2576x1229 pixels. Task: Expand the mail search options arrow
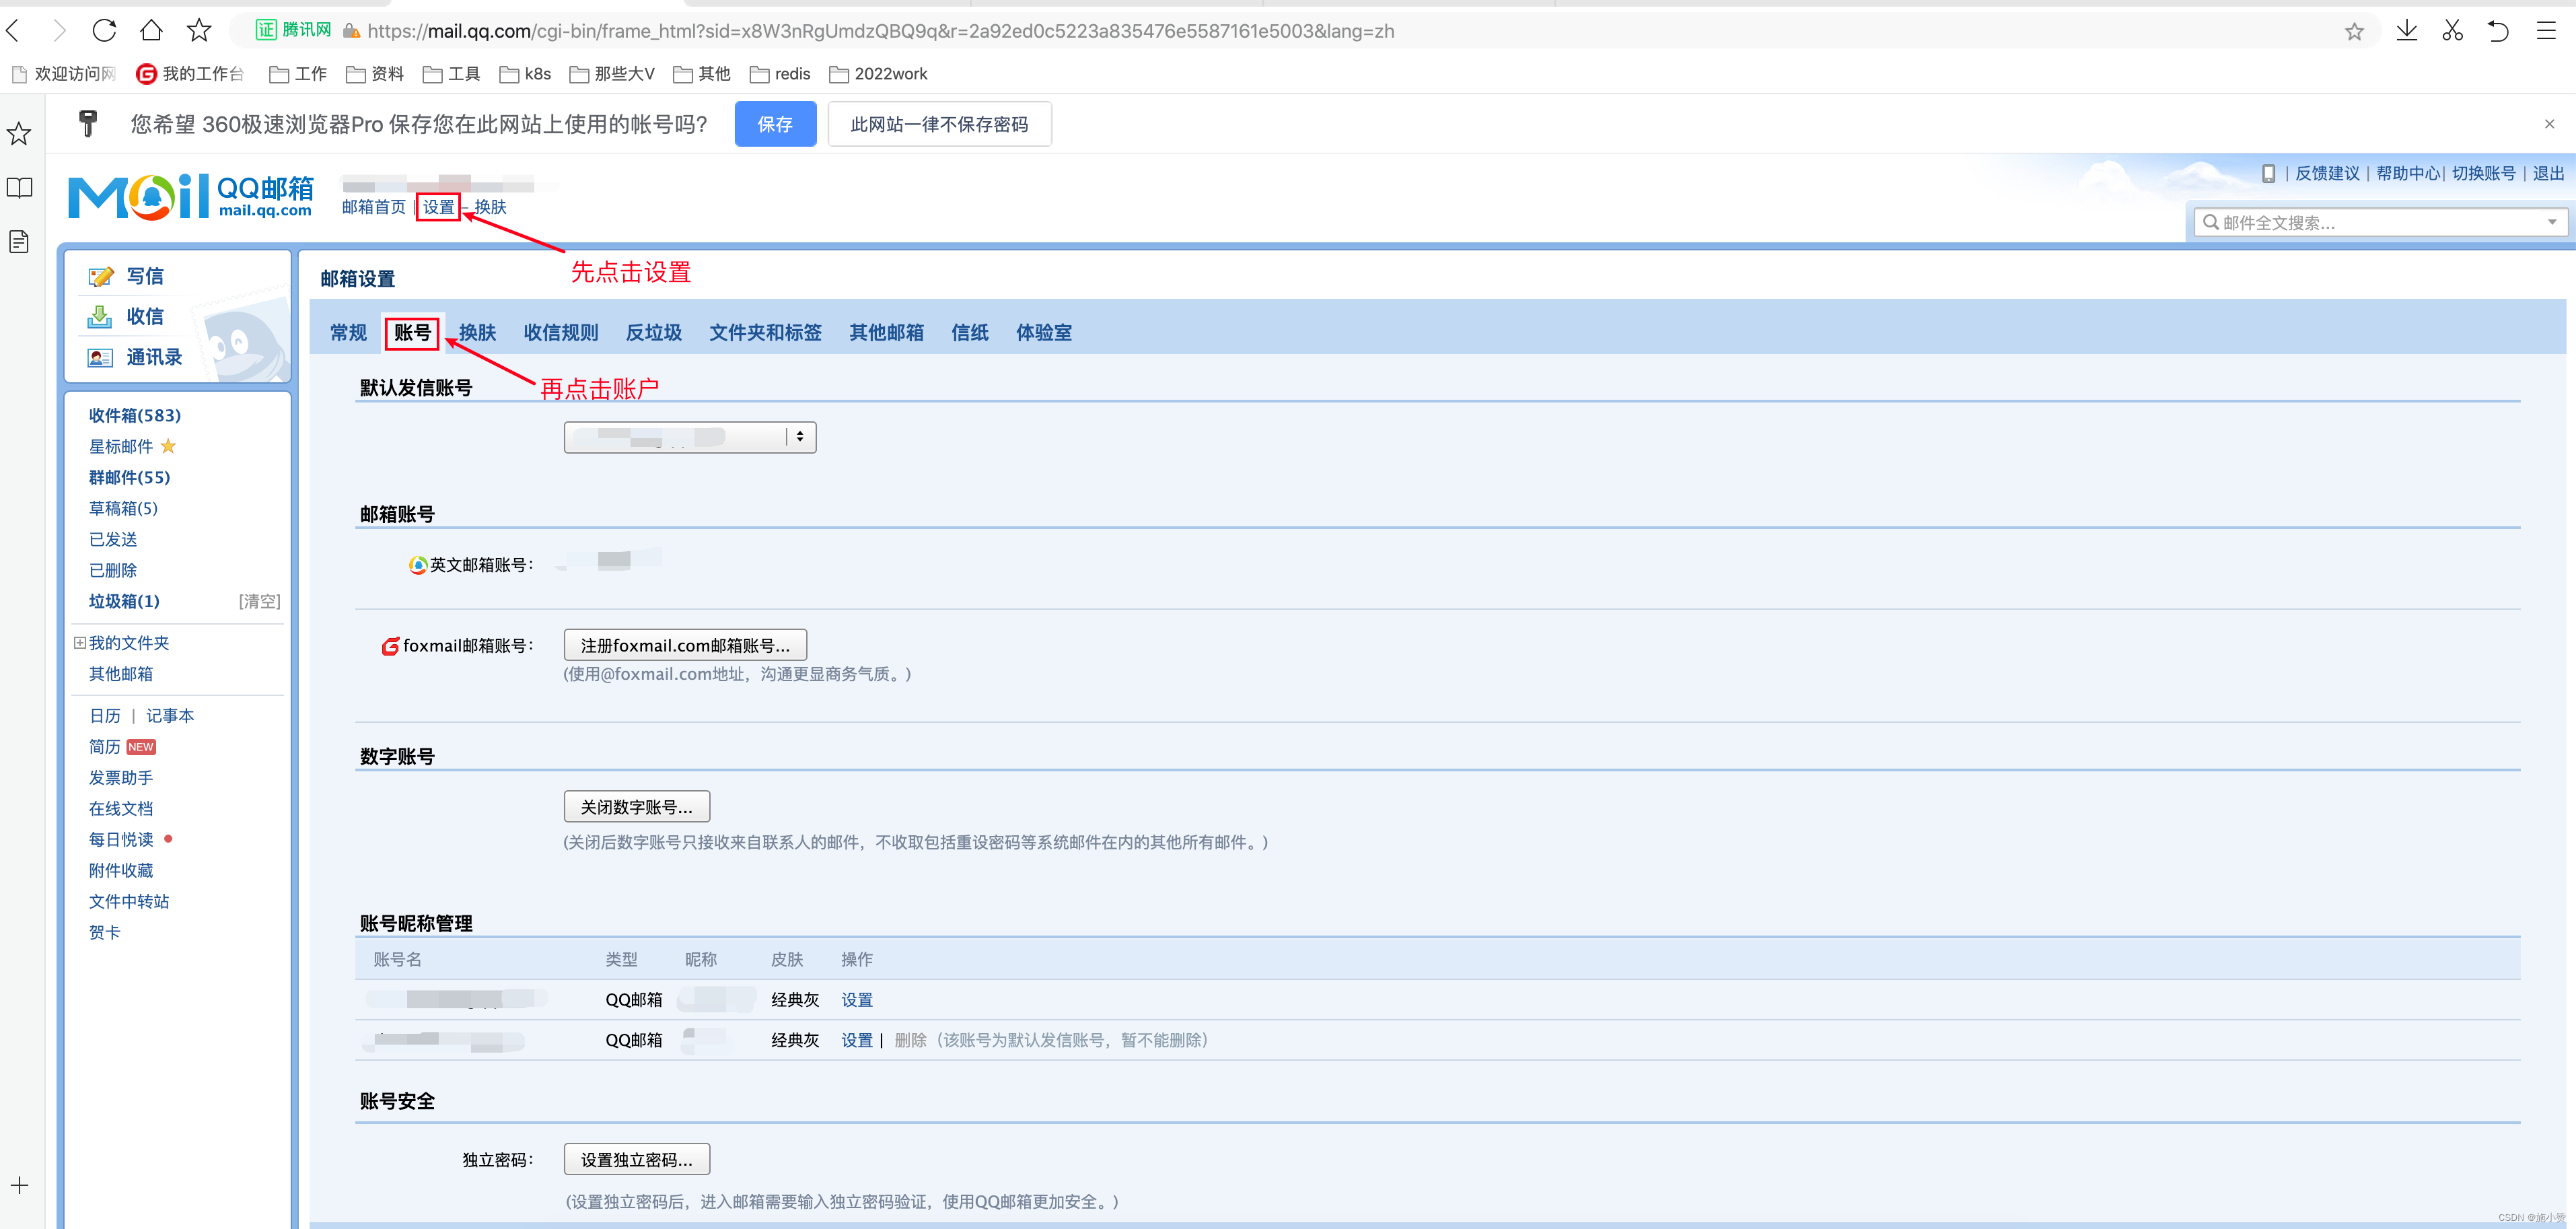2552,222
